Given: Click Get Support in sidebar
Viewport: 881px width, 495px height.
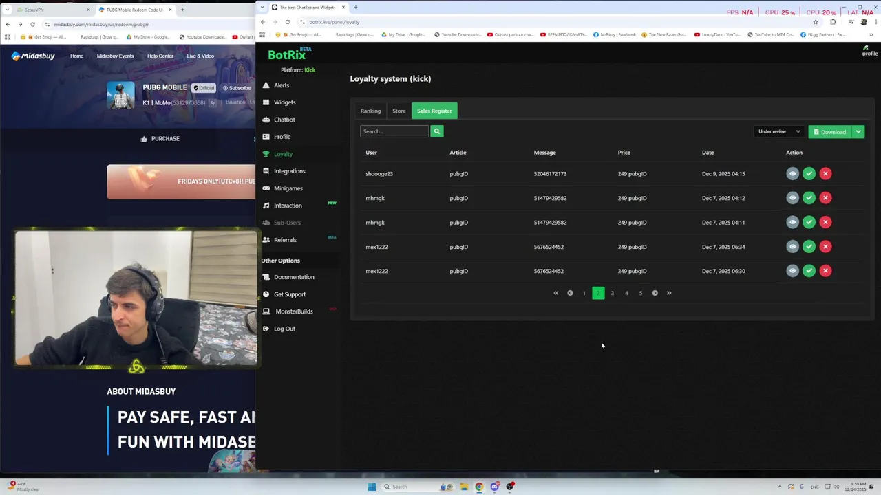Looking at the screenshot, I should pos(290,294).
